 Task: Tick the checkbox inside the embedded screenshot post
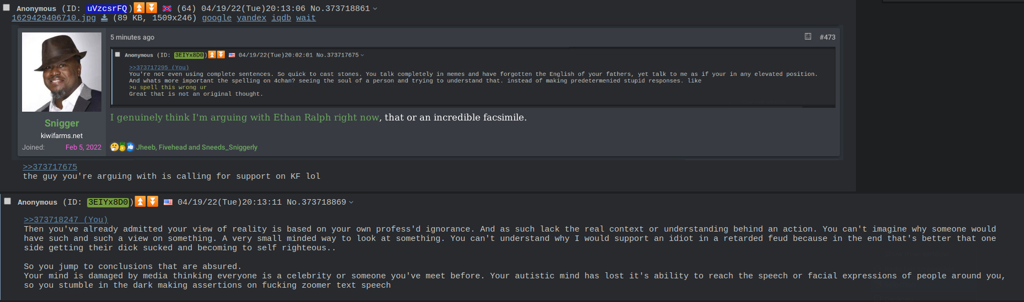tap(117, 54)
